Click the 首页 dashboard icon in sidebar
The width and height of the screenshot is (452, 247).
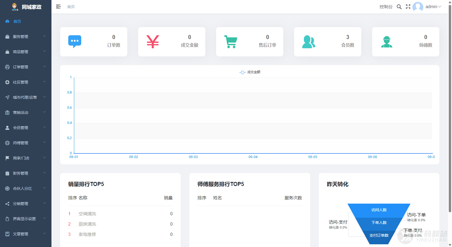click(7, 21)
